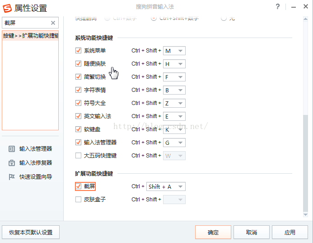313x243 pixels.
Task: Open the 符号大全 key dropdown showing Z
Action: tap(174, 103)
